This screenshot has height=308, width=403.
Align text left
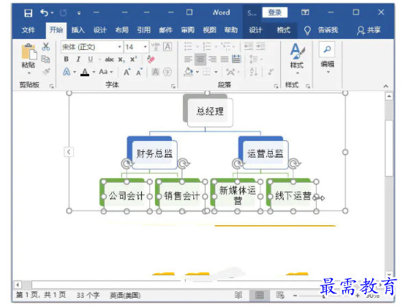[x=188, y=60]
